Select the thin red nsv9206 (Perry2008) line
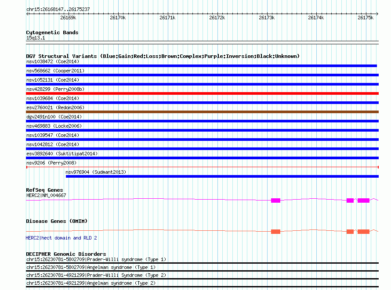 202,167
